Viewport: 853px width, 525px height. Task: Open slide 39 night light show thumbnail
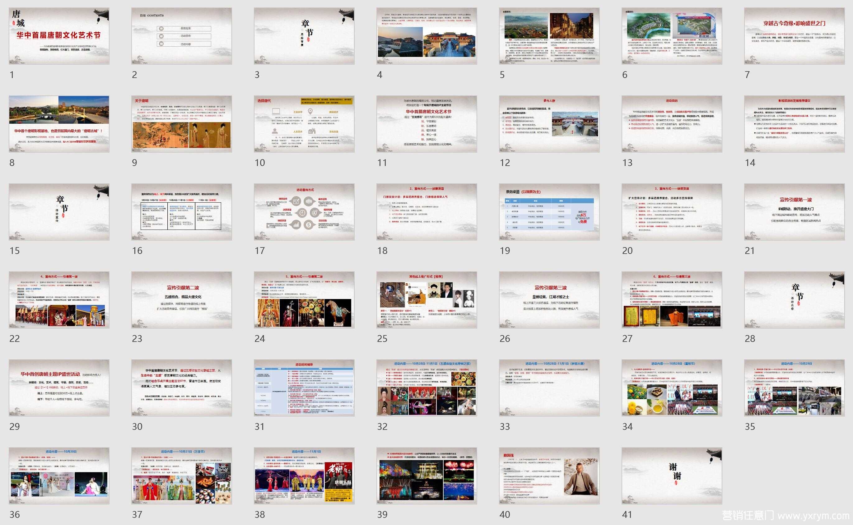click(x=427, y=476)
